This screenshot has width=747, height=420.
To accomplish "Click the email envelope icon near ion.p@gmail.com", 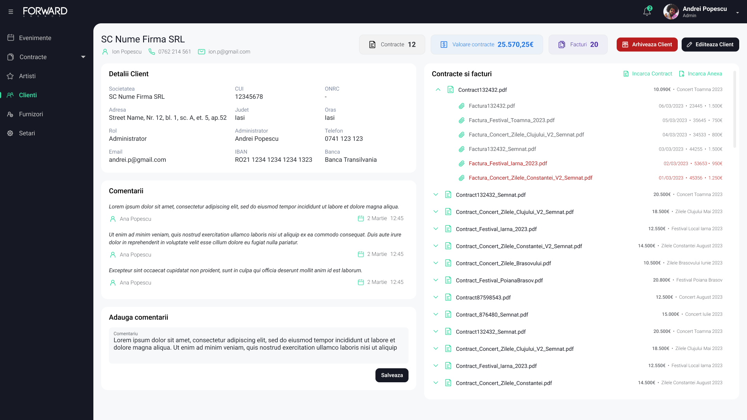I will tap(201, 51).
